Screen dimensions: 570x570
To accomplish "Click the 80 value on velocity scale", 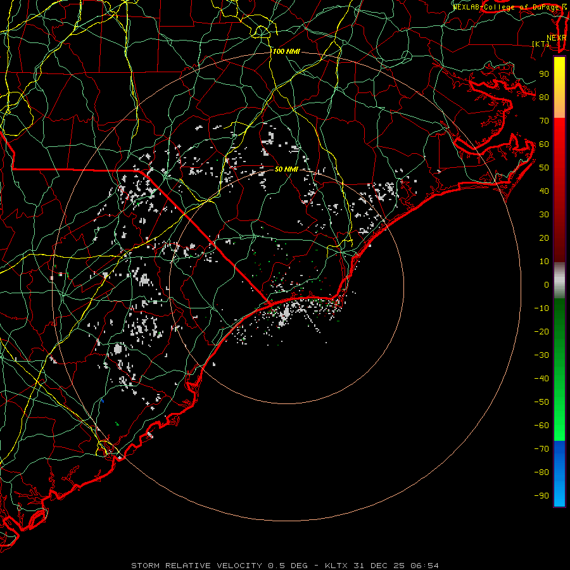I will click(544, 98).
